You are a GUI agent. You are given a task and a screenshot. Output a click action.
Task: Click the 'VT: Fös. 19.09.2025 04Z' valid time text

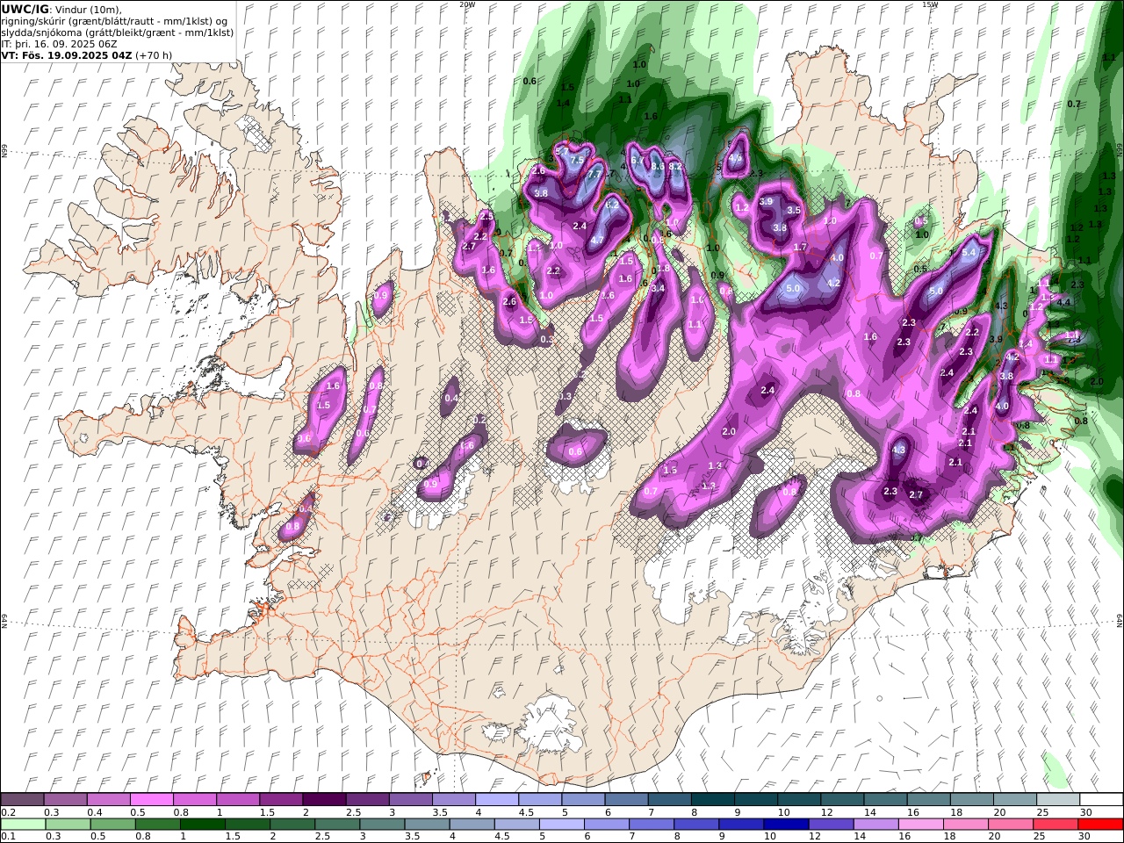(x=67, y=55)
